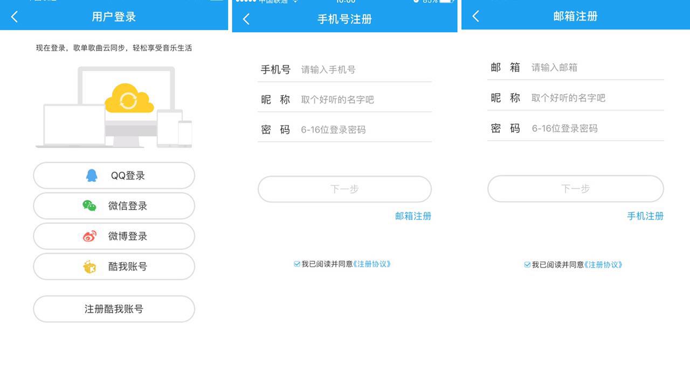The width and height of the screenshot is (690, 386).
Task: Log in with QQ登录 button
Action: [114, 175]
